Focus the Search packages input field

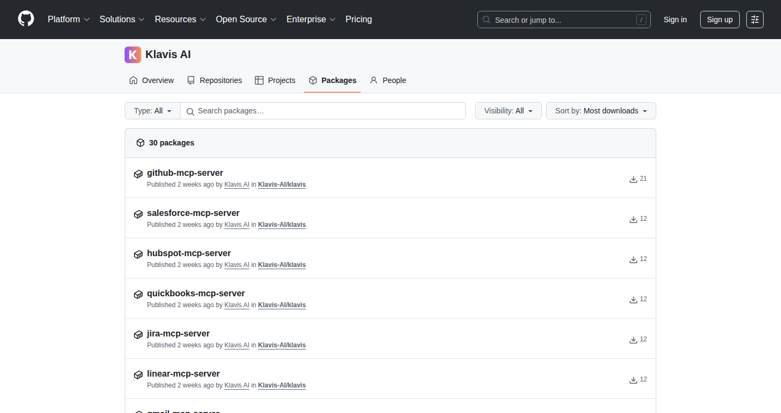pos(323,111)
